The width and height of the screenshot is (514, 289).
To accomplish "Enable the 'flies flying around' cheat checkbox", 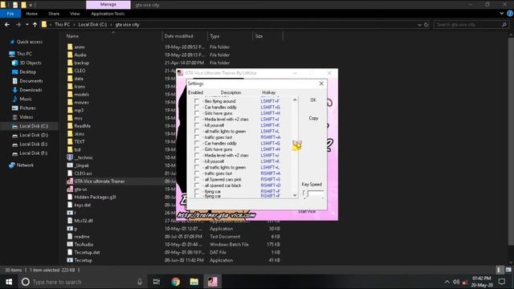I will (x=196, y=101).
